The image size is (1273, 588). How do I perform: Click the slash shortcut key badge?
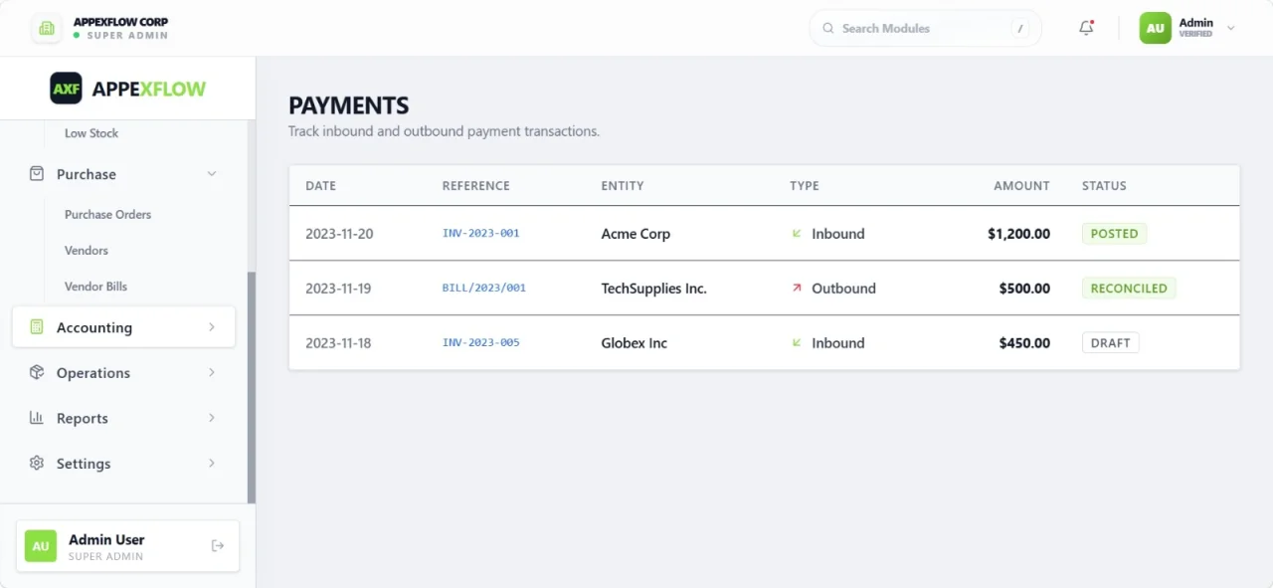pos(1020,28)
